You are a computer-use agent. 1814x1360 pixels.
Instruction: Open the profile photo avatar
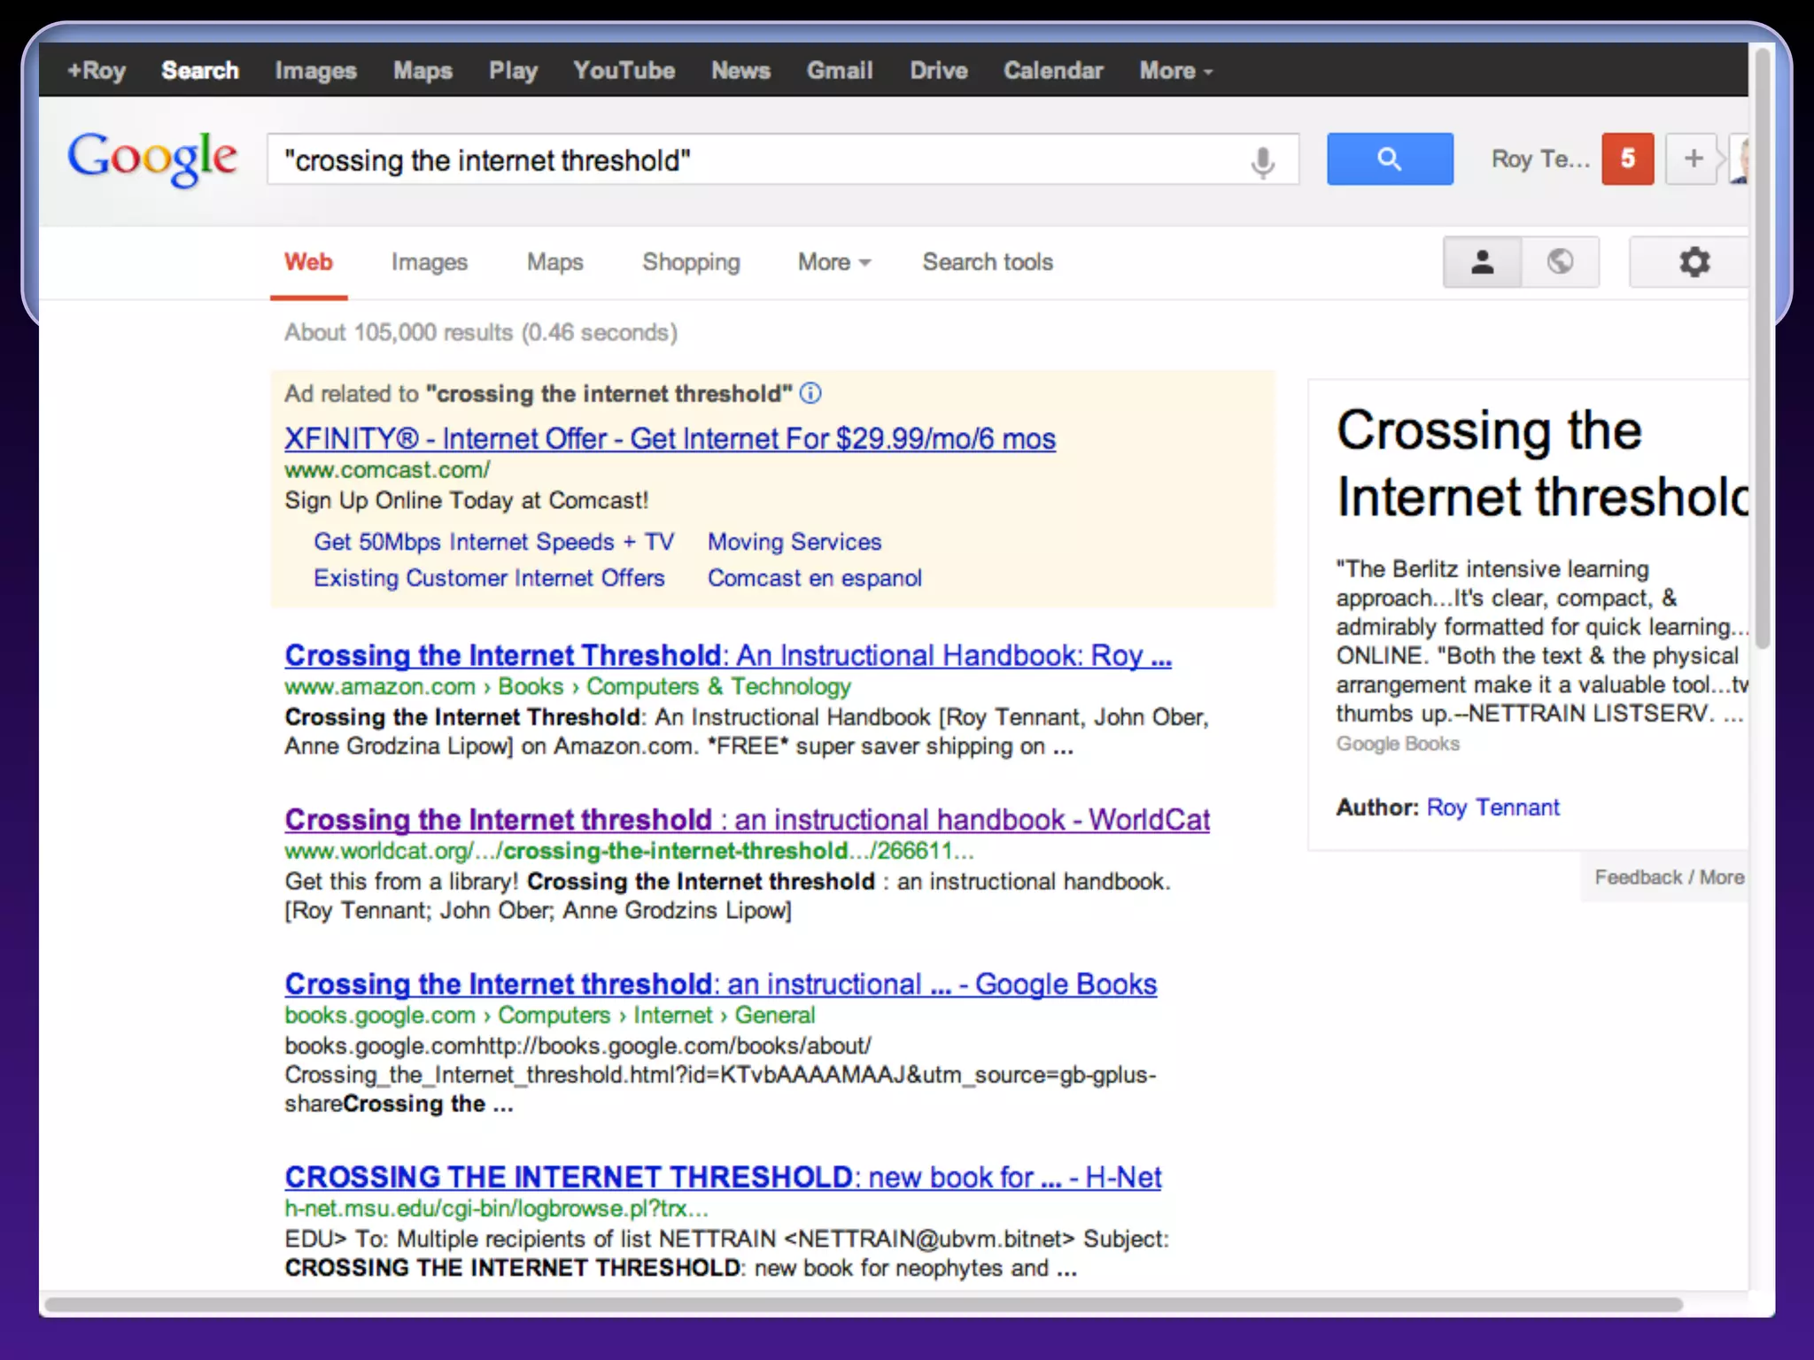(x=1740, y=161)
